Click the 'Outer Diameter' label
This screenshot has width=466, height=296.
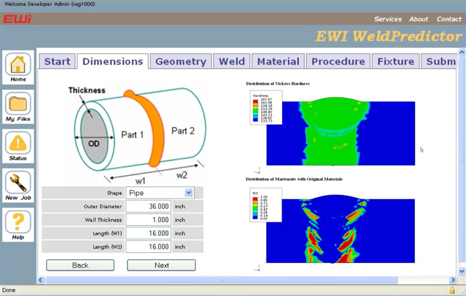tap(102, 206)
